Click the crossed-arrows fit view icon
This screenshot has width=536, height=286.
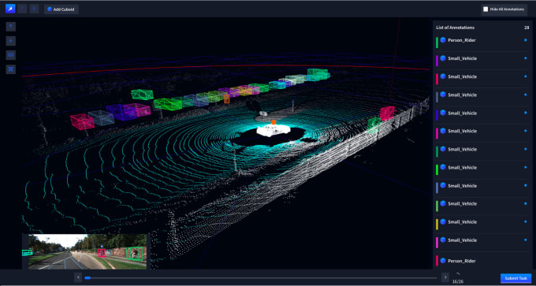pyautogui.click(x=11, y=69)
